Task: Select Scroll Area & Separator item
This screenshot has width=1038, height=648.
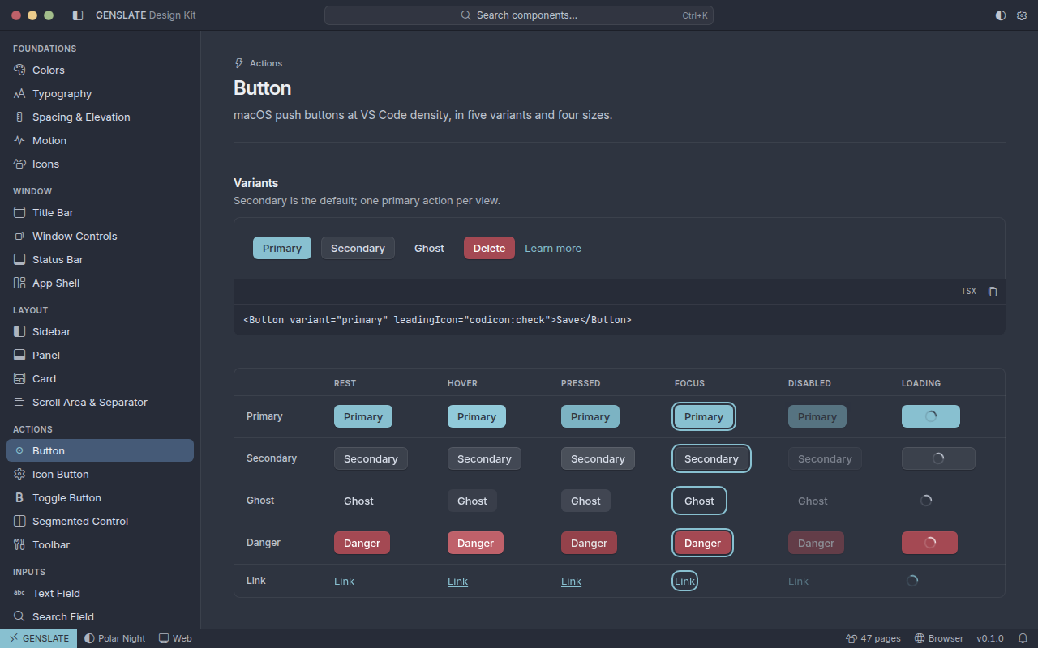Action: [100, 403]
